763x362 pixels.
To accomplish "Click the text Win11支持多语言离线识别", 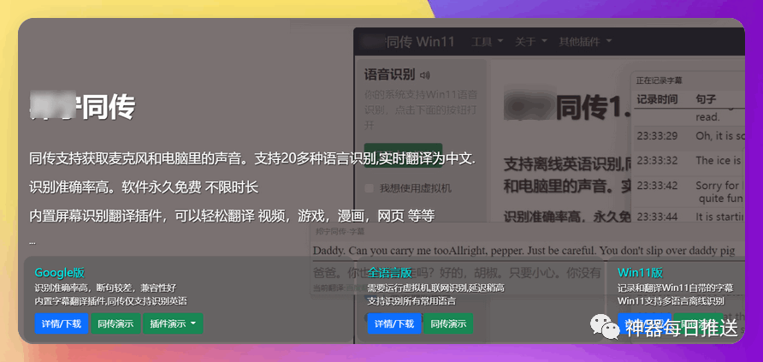I will pyautogui.click(x=671, y=300).
